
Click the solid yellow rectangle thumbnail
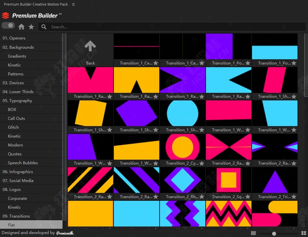click(x=90, y=214)
